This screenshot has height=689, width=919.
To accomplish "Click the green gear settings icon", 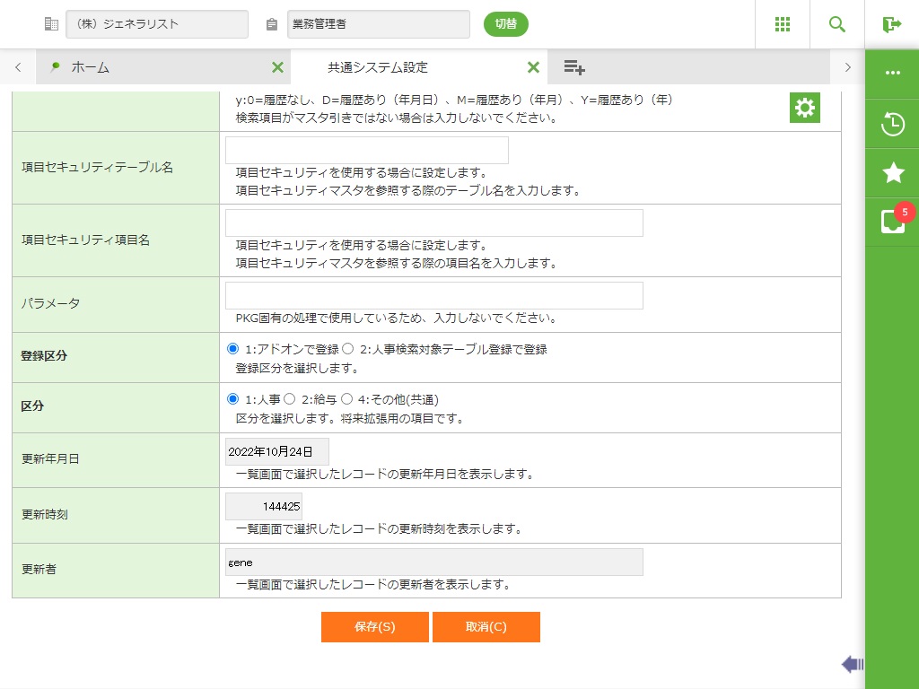I will pyautogui.click(x=804, y=108).
